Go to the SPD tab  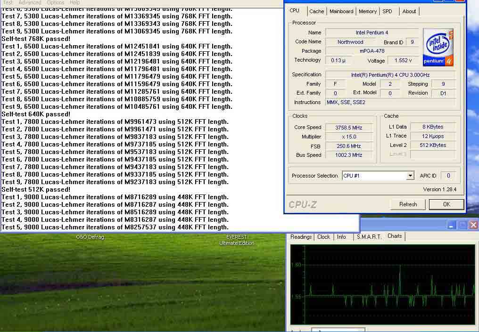coord(387,11)
